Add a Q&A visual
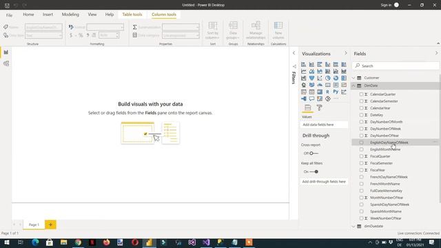The height and width of the screenshot is (248, 441). pyautogui.click(x=311, y=99)
